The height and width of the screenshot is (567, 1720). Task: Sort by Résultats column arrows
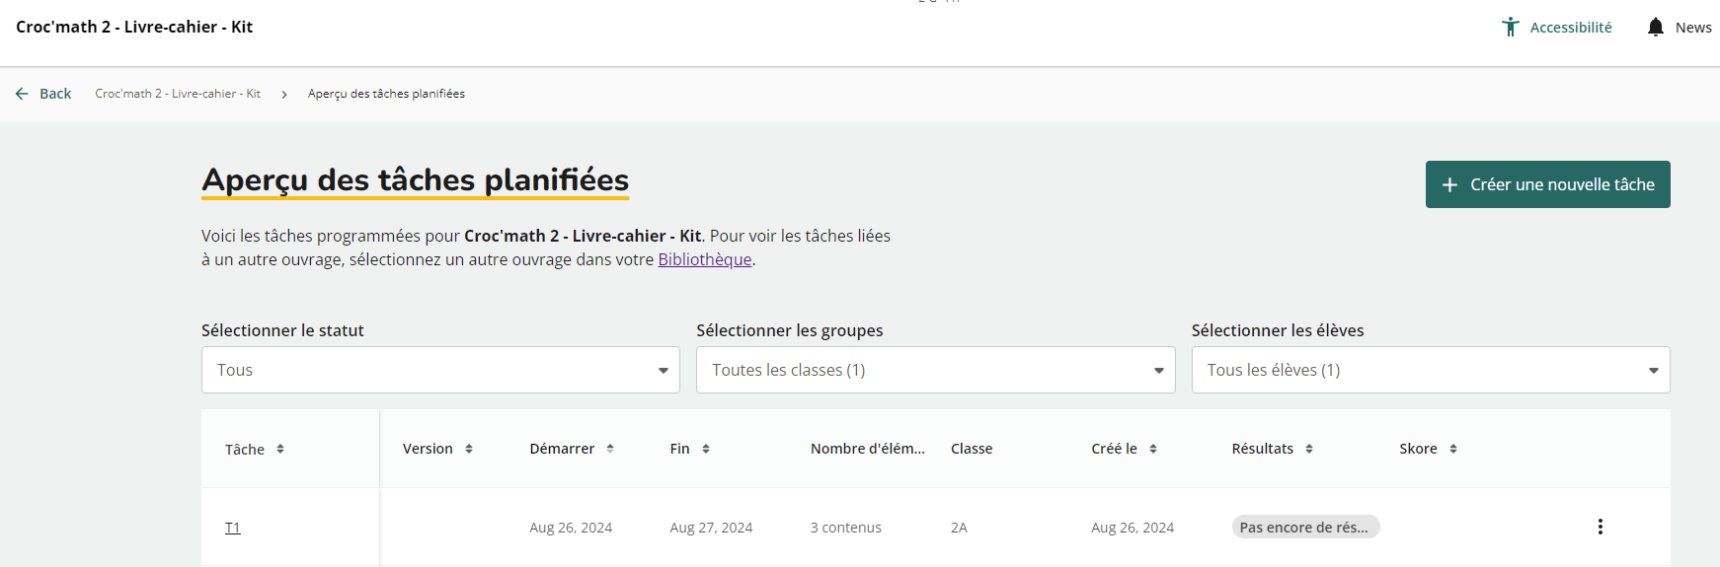coord(1309,449)
